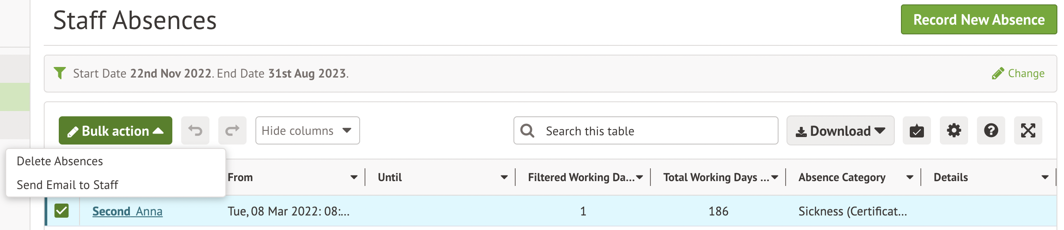Open the Download dropdown menu

click(840, 130)
